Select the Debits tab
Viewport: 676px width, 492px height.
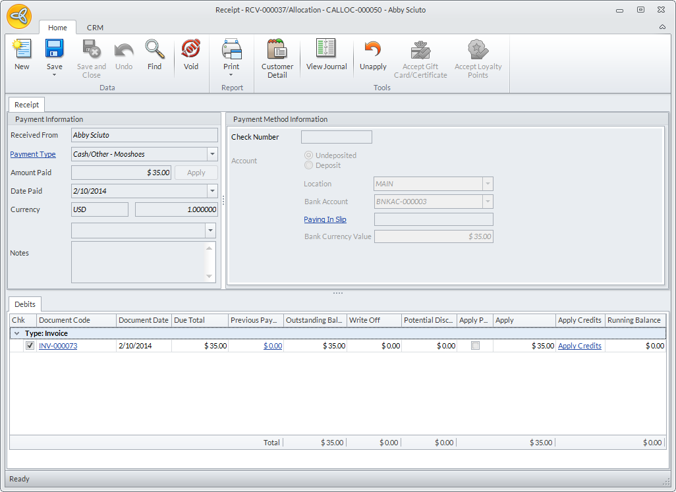(25, 304)
